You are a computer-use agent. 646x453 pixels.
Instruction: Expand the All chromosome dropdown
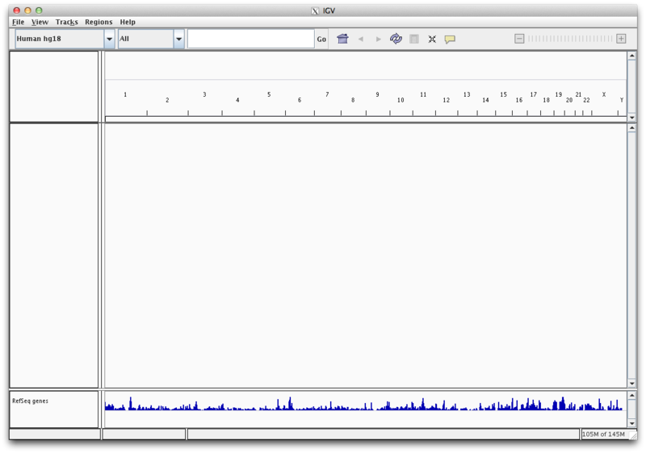178,39
